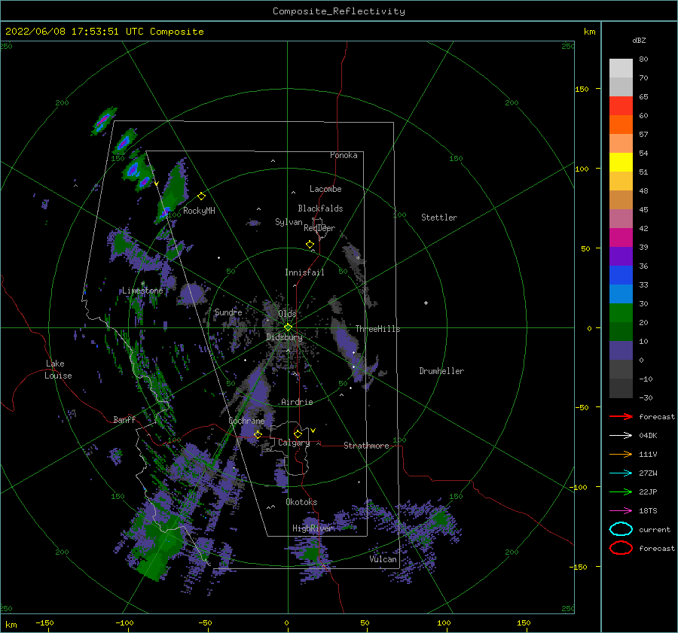The height and width of the screenshot is (633, 678).
Task: Click the Calgary city label
Action: [x=294, y=443]
